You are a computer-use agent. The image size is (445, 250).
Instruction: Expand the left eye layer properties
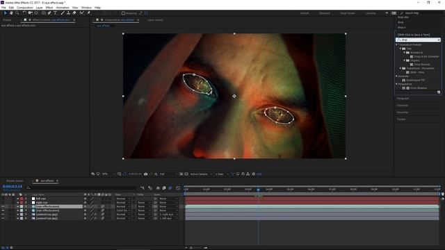17,199
